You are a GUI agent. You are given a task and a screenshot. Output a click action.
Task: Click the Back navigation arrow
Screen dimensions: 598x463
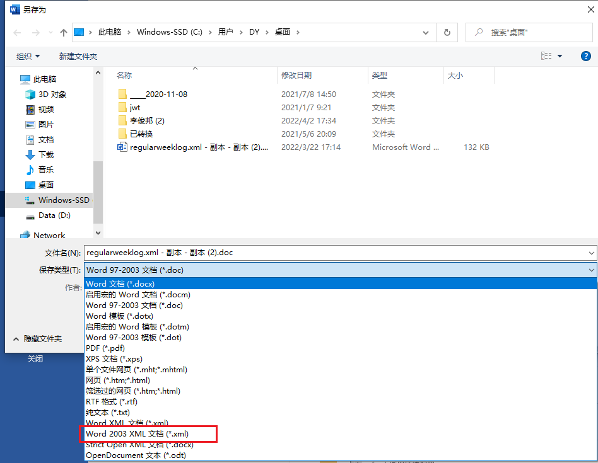click(x=17, y=33)
